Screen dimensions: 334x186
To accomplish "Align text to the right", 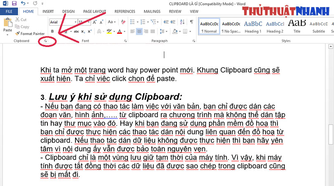I will [146, 31].
